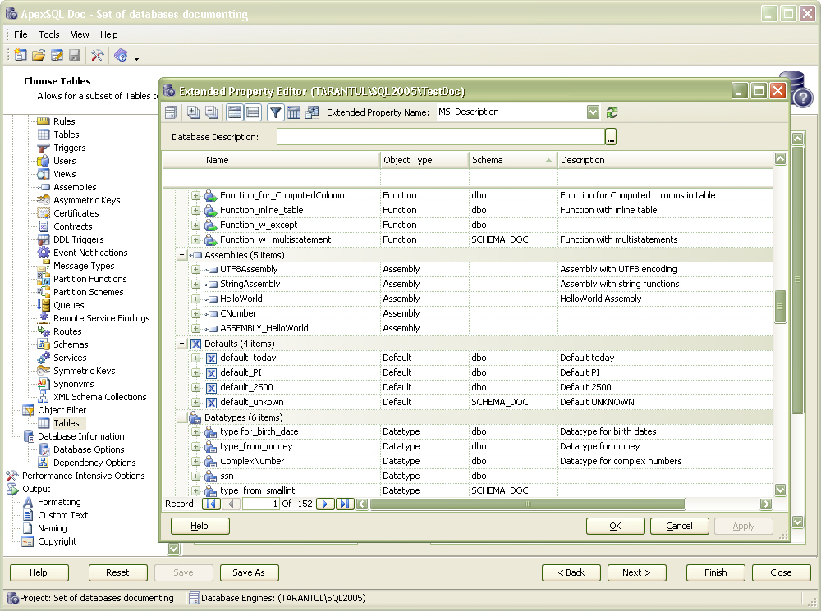Click the type_from_money datatype icon
This screenshot has height=611, width=821.
[x=210, y=447]
